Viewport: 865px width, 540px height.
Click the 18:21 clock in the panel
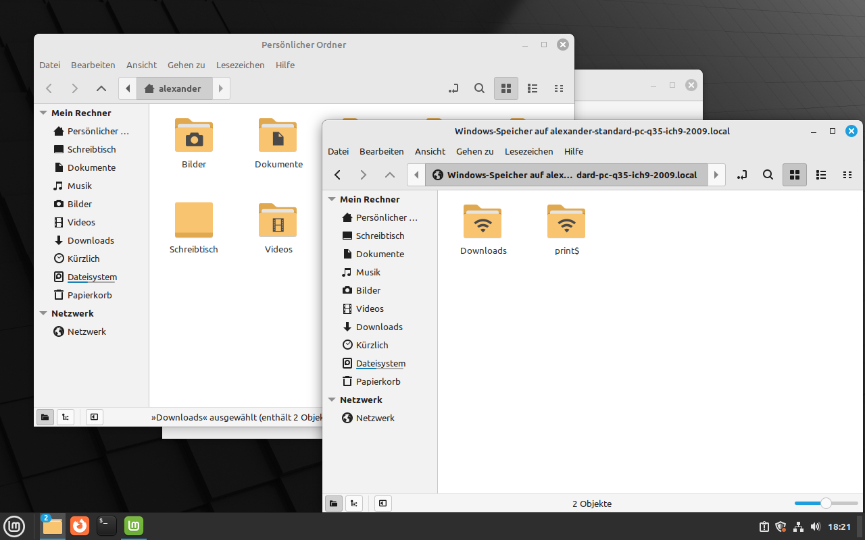point(839,526)
